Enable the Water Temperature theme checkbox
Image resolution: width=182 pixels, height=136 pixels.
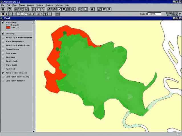(x=3, y=41)
